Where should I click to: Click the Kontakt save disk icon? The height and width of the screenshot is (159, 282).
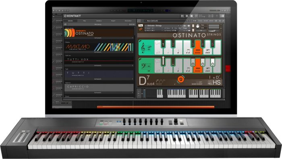click(x=182, y=16)
